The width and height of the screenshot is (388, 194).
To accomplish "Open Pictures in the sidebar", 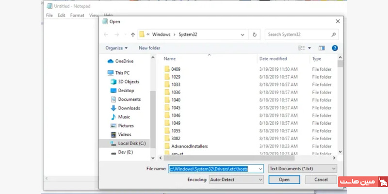I will point(122,126).
